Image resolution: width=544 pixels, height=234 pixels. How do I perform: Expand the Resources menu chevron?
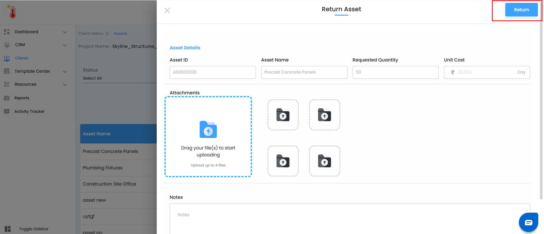(x=65, y=85)
